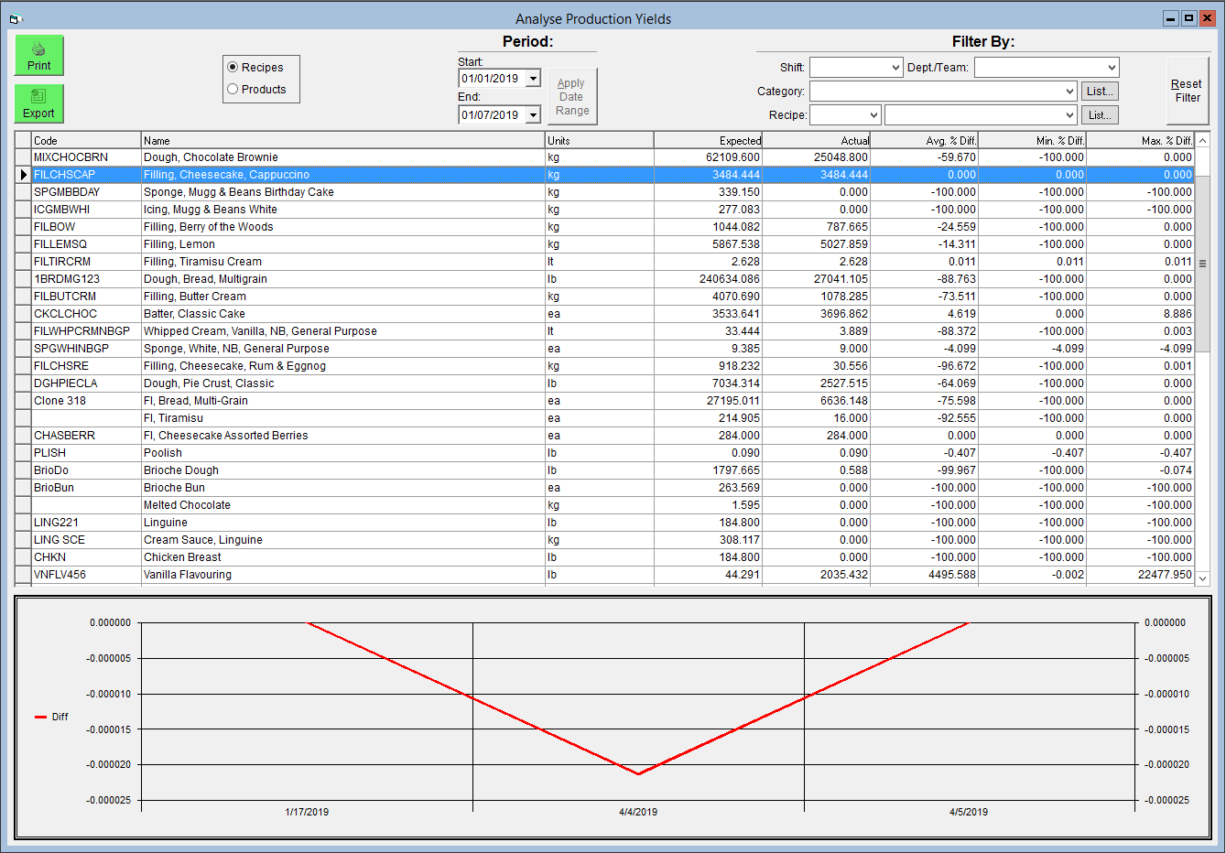
Task: Open the Start date dropdown
Action: point(533,79)
